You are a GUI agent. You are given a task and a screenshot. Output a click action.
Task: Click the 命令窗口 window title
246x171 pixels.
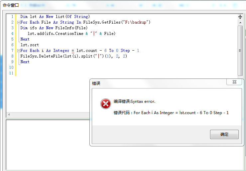[11, 5]
